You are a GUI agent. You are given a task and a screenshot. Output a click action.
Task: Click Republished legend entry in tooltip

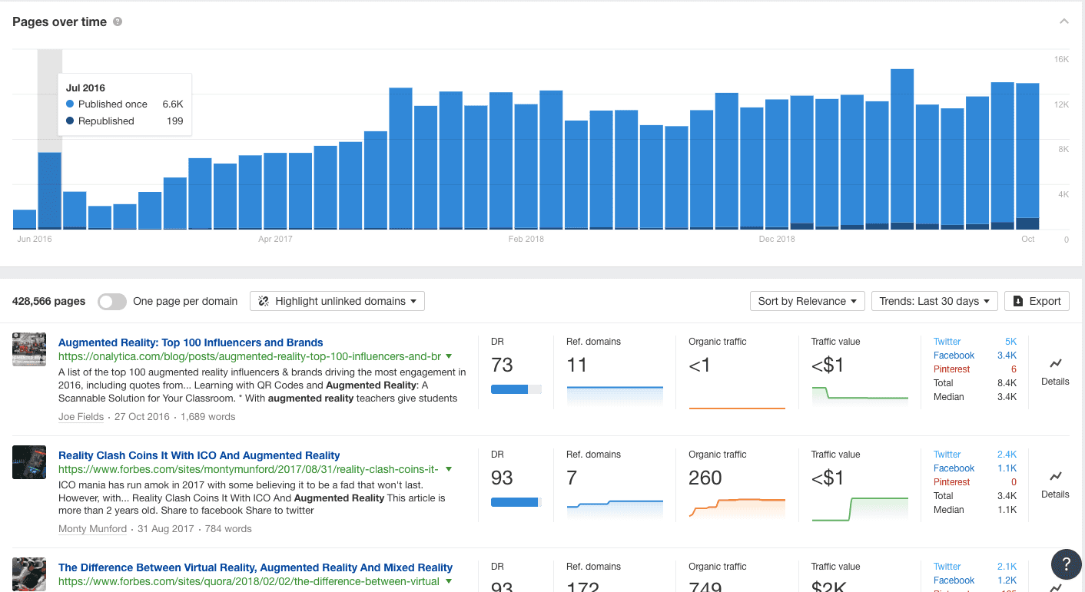[x=124, y=121]
